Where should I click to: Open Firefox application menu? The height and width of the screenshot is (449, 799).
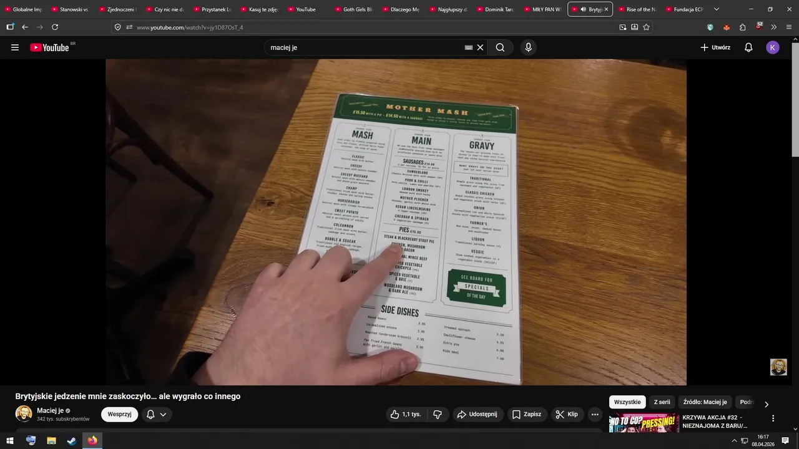[x=789, y=27]
